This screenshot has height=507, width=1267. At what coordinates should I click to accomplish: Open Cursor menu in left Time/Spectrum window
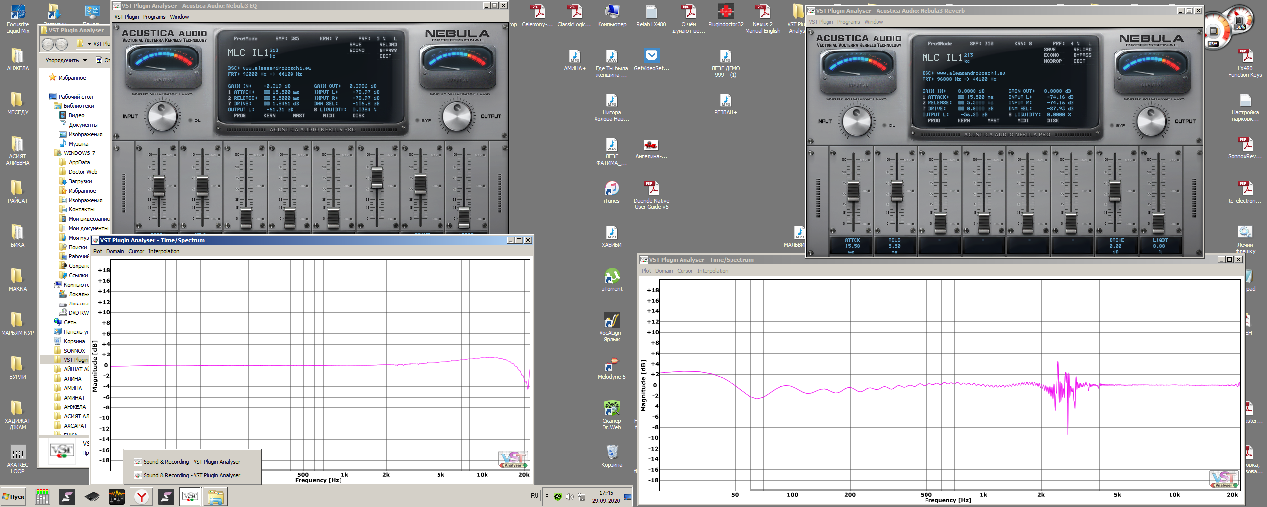point(136,251)
